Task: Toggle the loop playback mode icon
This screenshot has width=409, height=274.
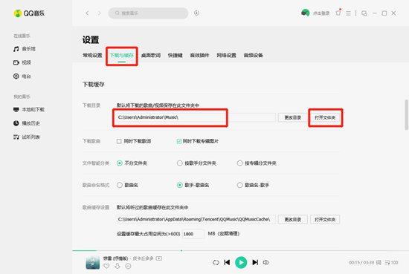Action: 216,262
